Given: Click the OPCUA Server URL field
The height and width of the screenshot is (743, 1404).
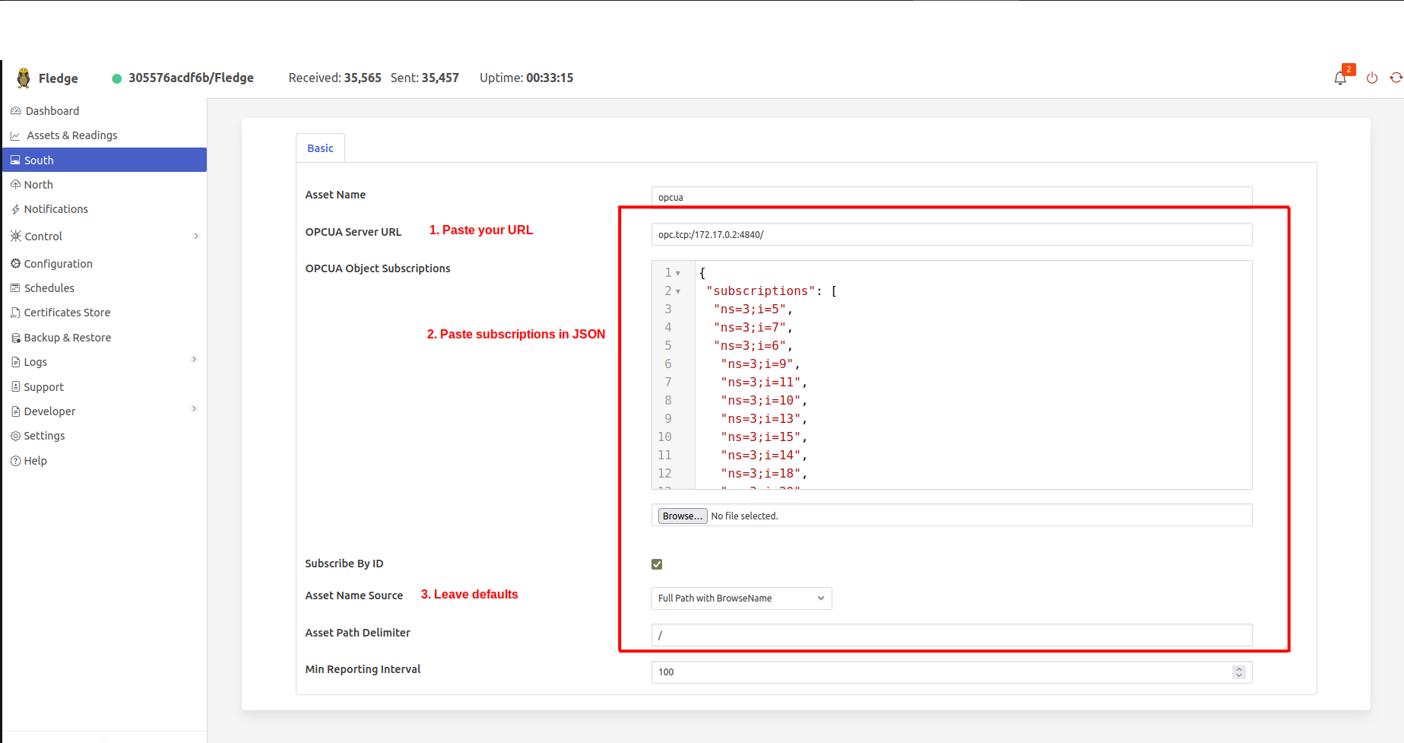Looking at the screenshot, I should 950,234.
